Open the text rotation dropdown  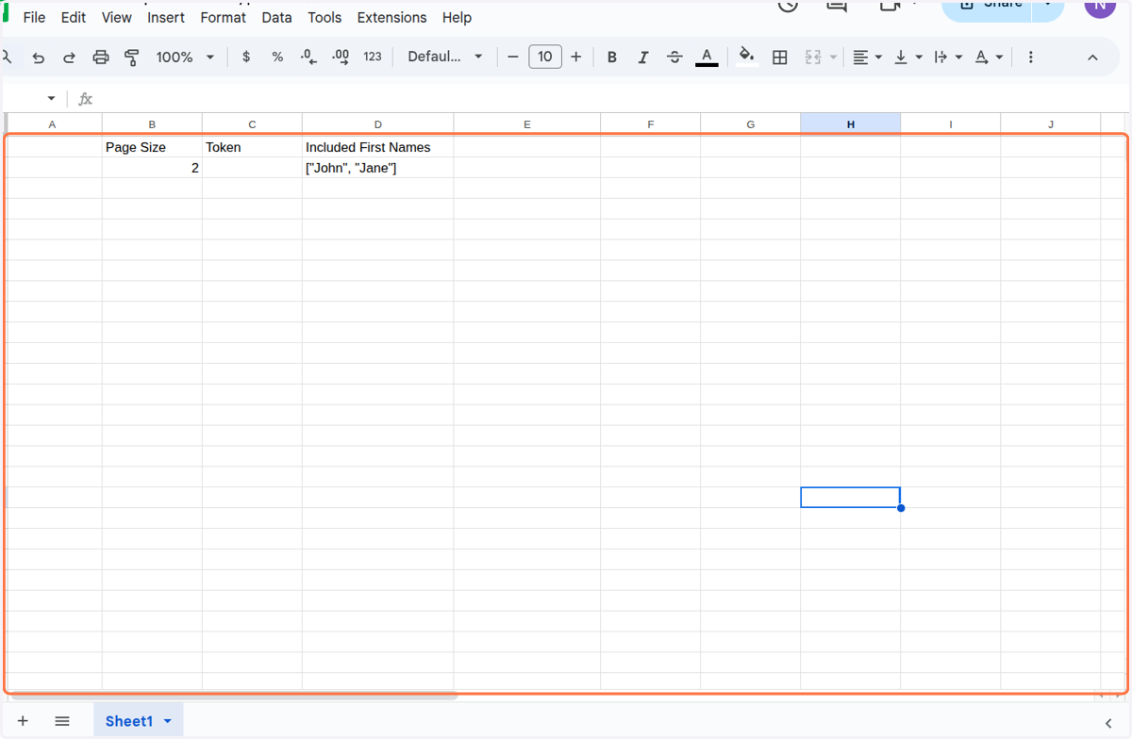point(988,57)
